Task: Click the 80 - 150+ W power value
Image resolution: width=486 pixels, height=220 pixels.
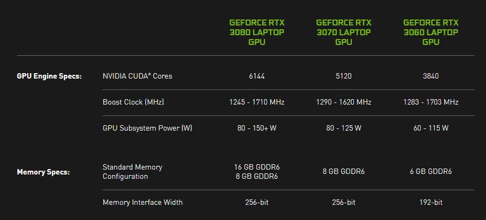Action: pyautogui.click(x=257, y=128)
